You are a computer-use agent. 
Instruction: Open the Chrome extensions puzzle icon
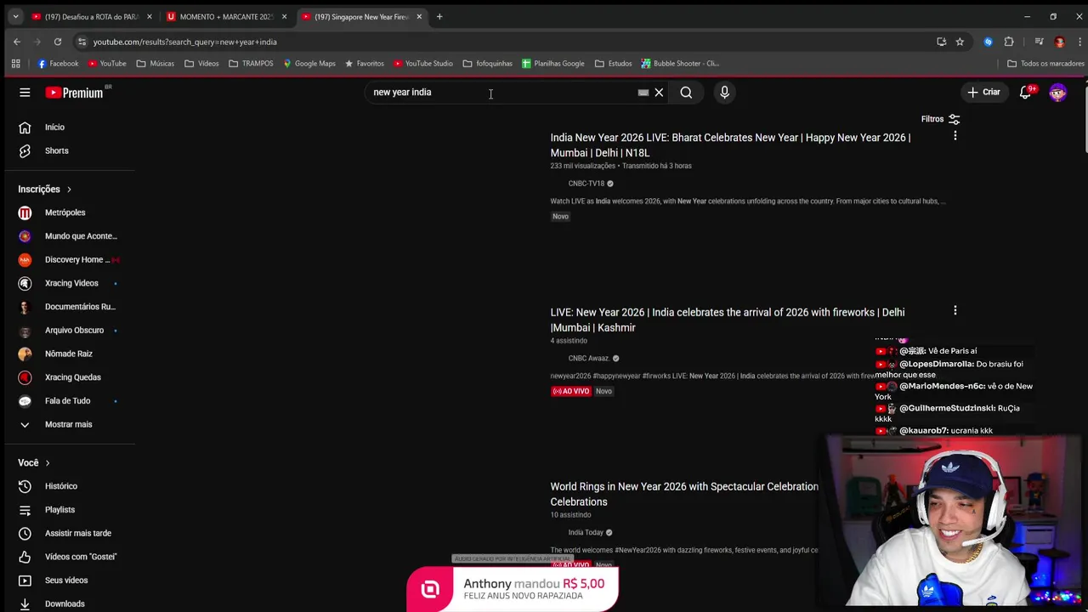[x=1009, y=42]
